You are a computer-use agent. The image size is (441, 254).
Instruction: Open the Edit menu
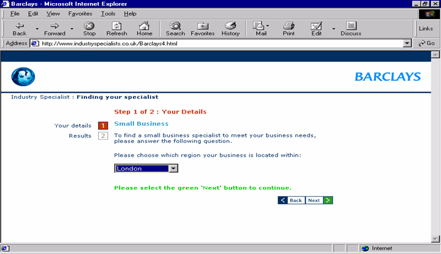point(33,13)
